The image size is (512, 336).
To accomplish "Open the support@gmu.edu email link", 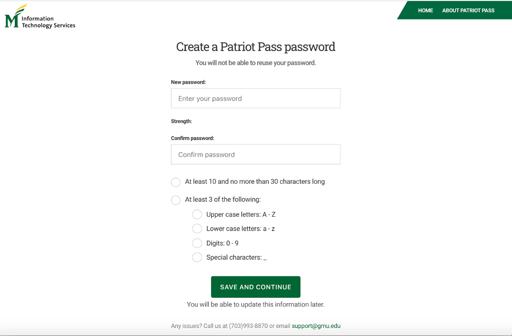I will (316, 326).
